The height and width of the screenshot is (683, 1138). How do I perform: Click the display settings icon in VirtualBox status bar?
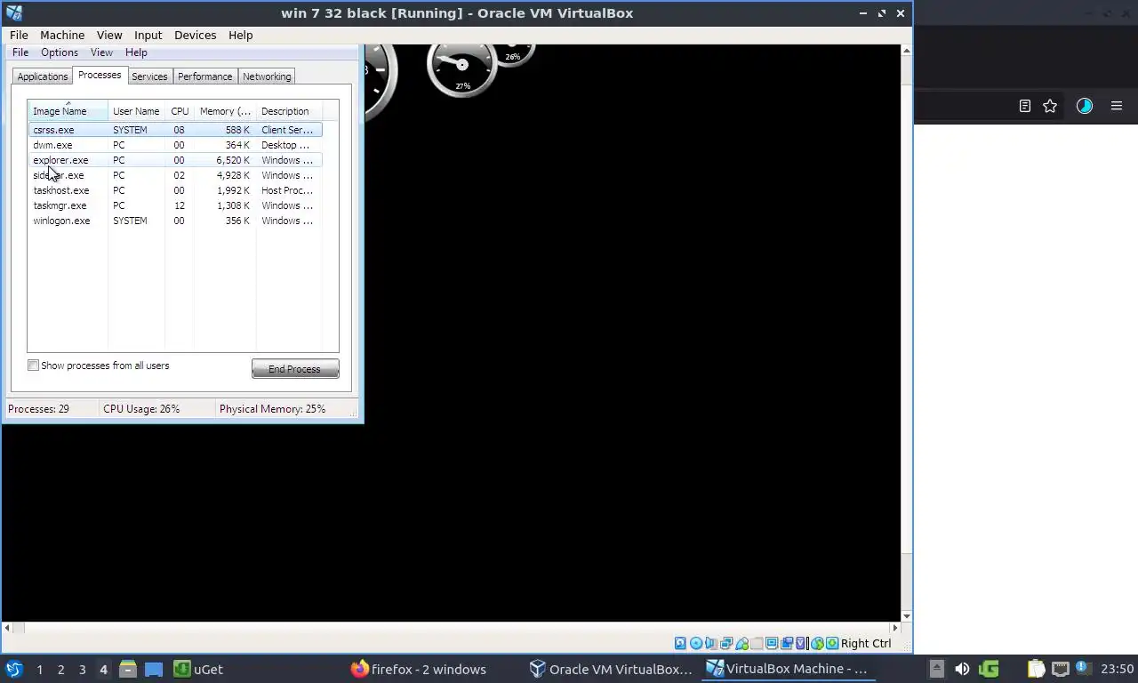click(x=772, y=643)
